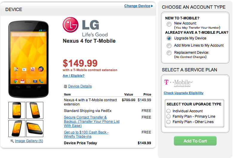Screen dimensions: 233x158
Task: Select Upgrade My Device option
Action: (x=169, y=38)
